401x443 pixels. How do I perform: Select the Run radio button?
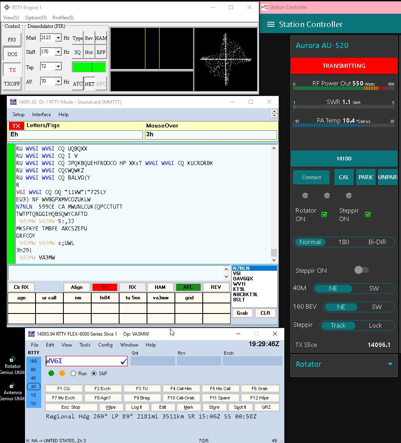(x=73, y=374)
